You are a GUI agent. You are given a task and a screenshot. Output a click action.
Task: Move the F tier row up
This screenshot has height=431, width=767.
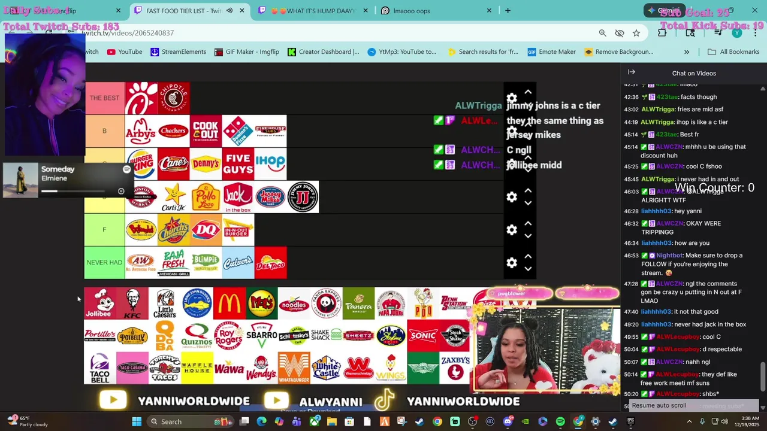tap(528, 223)
